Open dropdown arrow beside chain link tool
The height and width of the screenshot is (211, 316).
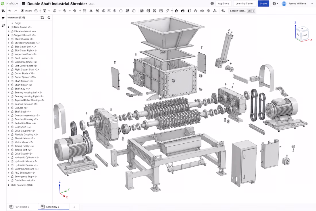172,11
